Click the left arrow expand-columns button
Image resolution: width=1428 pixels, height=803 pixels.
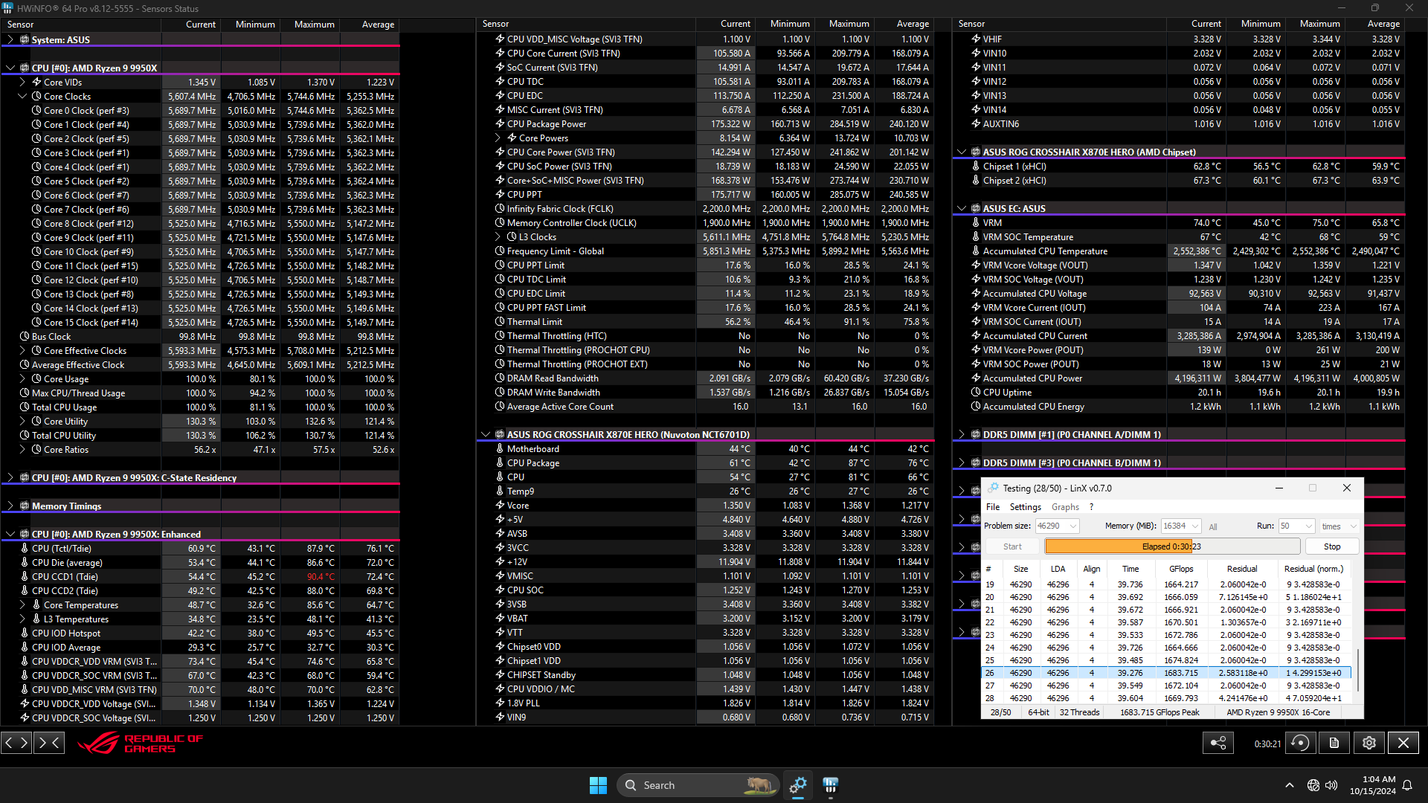click(x=9, y=742)
